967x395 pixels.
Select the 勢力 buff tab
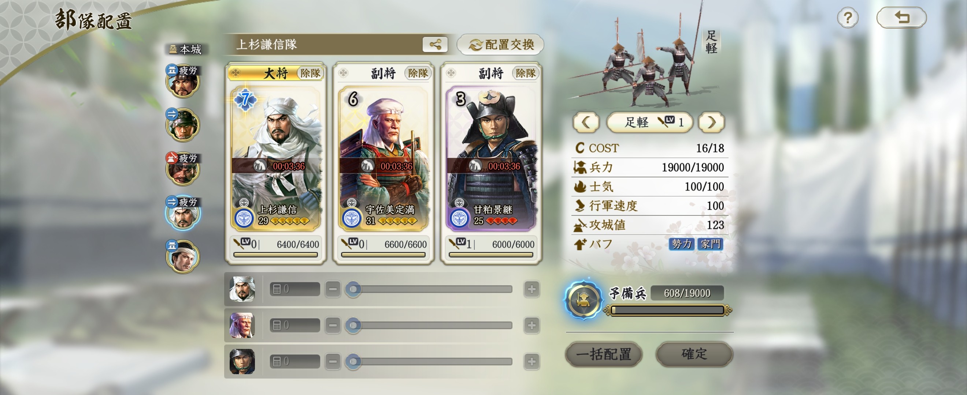681,244
